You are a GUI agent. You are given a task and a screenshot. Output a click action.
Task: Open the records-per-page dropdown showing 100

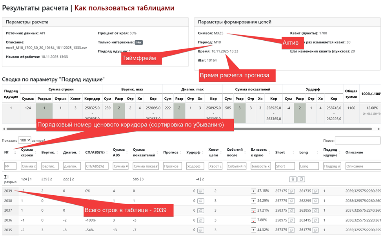(24, 140)
